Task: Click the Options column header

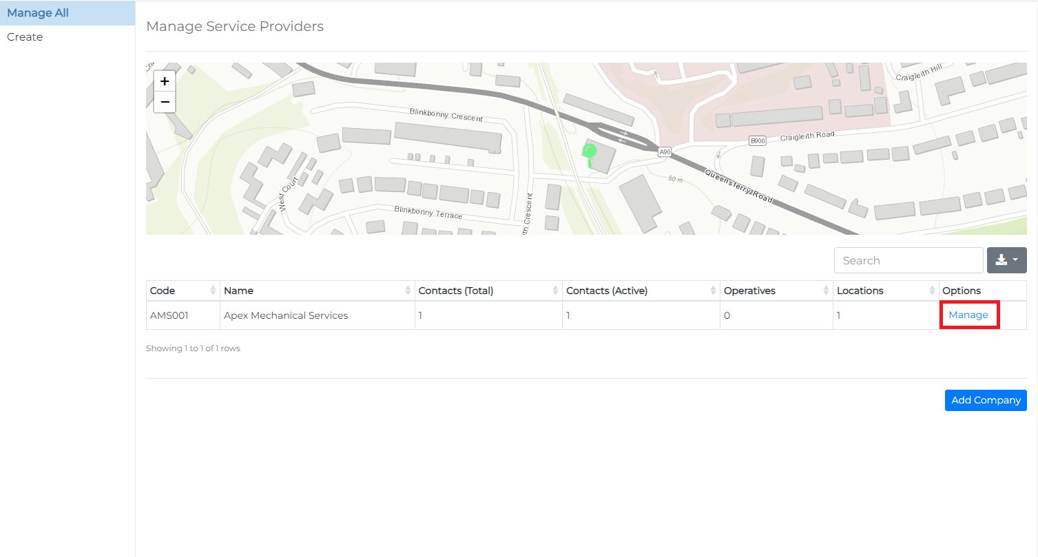Action: point(962,291)
